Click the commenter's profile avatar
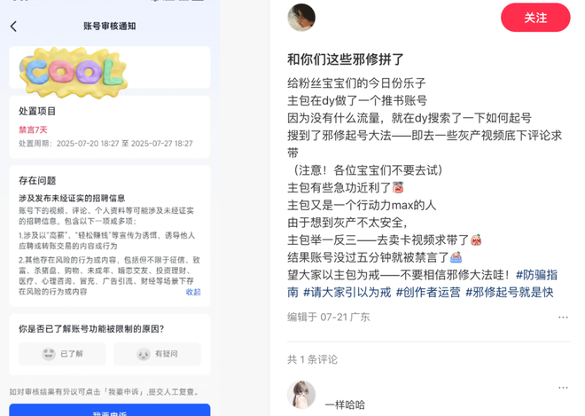 pyautogui.click(x=301, y=395)
